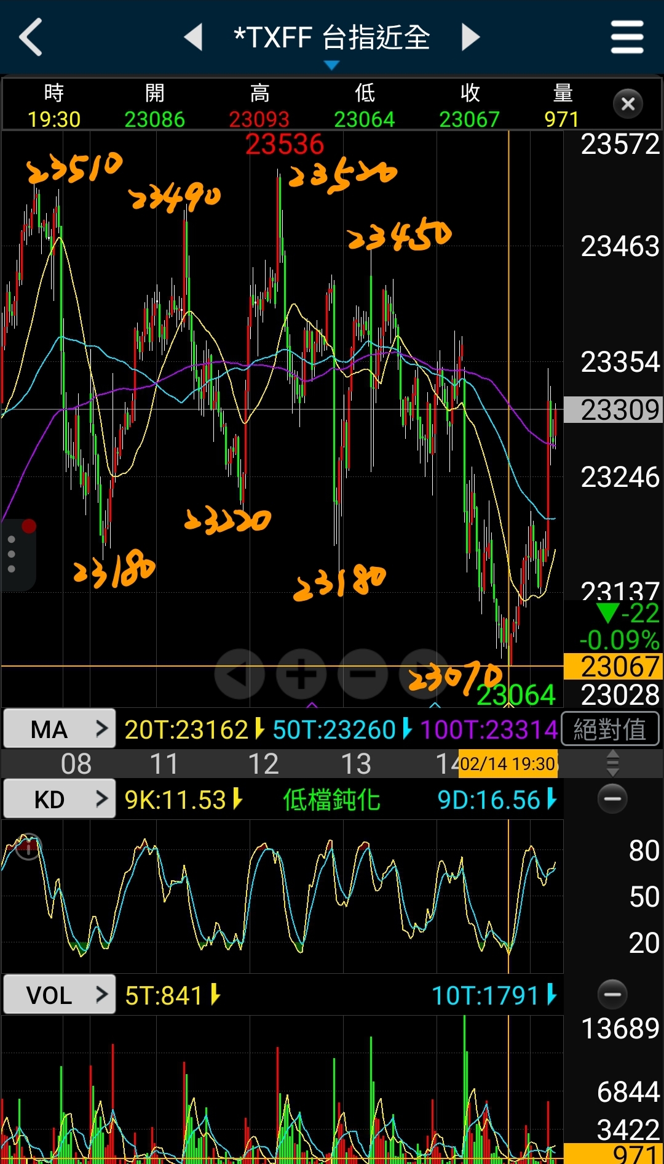Collapse the VOL indicator panel
Image resolution: width=664 pixels, height=1164 pixels.
tap(612, 994)
